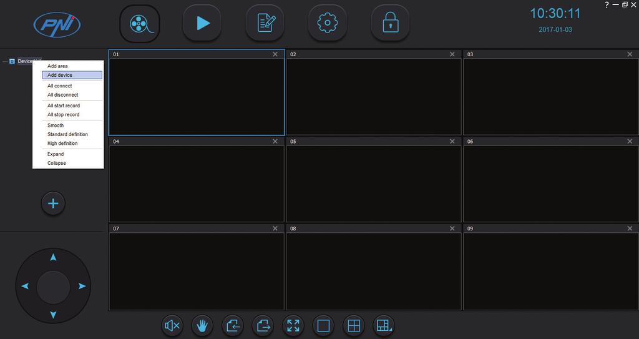The width and height of the screenshot is (639, 339).
Task: Close video channel 04
Action: pyautogui.click(x=275, y=141)
